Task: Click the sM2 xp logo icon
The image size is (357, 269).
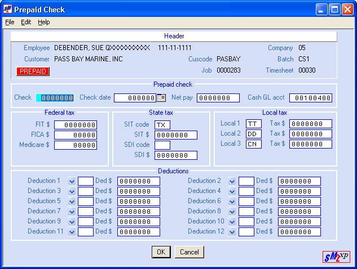Action: [x=336, y=257]
